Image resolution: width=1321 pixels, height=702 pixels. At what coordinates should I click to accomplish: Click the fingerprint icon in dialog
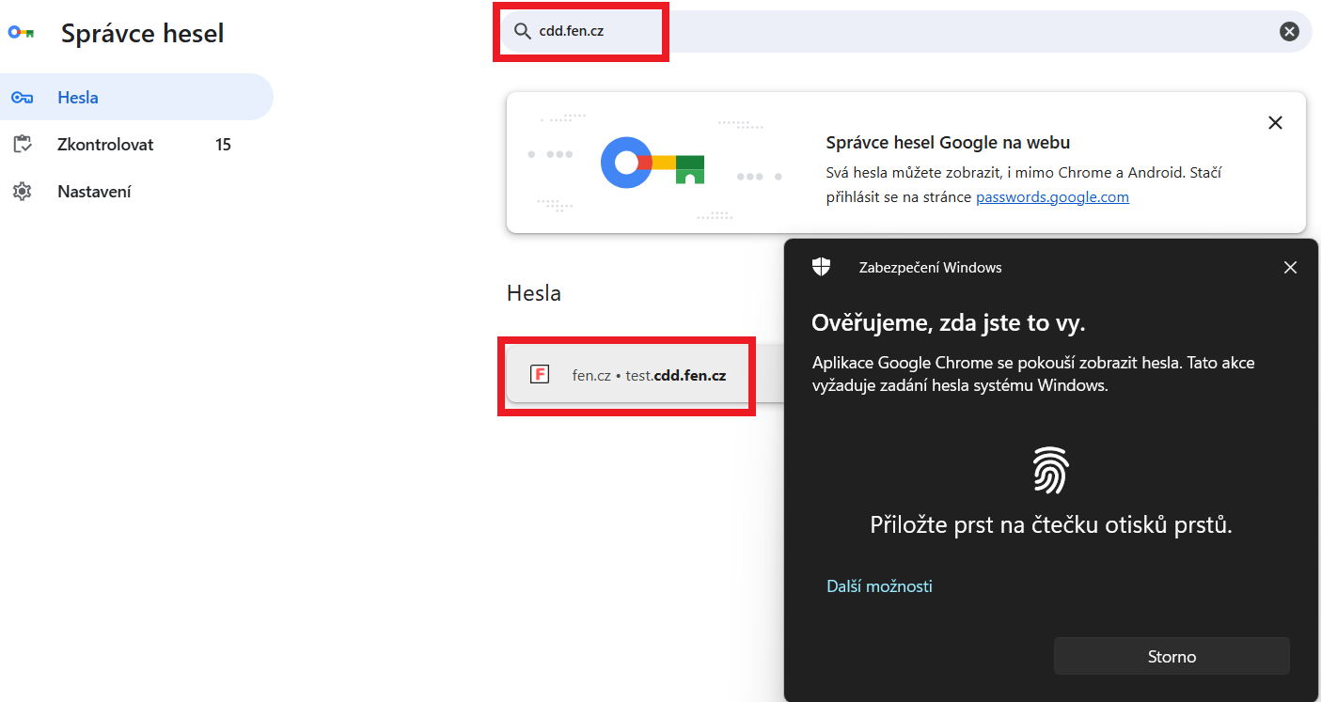pos(1050,470)
